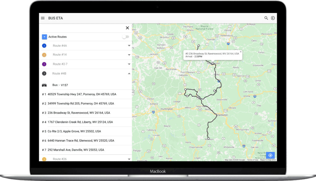Image resolution: width=316 pixels, height=181 pixels.
Task: Click the Madison stop marker on map
Action: (x=209, y=139)
